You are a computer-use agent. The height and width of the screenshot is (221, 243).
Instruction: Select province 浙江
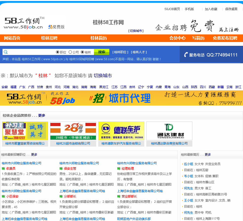[238, 87]
